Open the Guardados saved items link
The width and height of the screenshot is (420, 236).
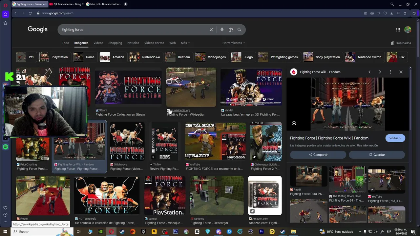point(401,43)
